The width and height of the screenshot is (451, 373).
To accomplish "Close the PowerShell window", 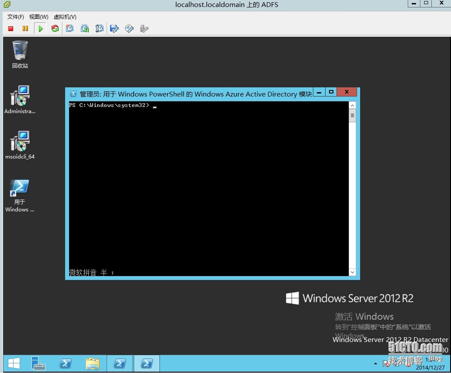I will [347, 92].
